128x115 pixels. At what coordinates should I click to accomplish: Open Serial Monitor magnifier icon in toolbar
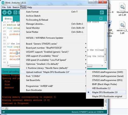[102, 12]
